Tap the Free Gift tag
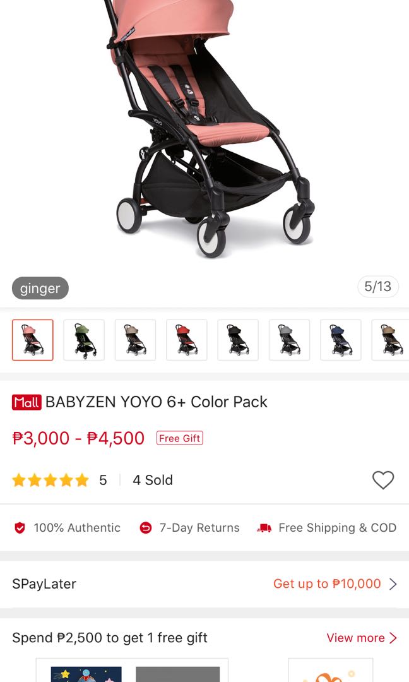 point(179,438)
